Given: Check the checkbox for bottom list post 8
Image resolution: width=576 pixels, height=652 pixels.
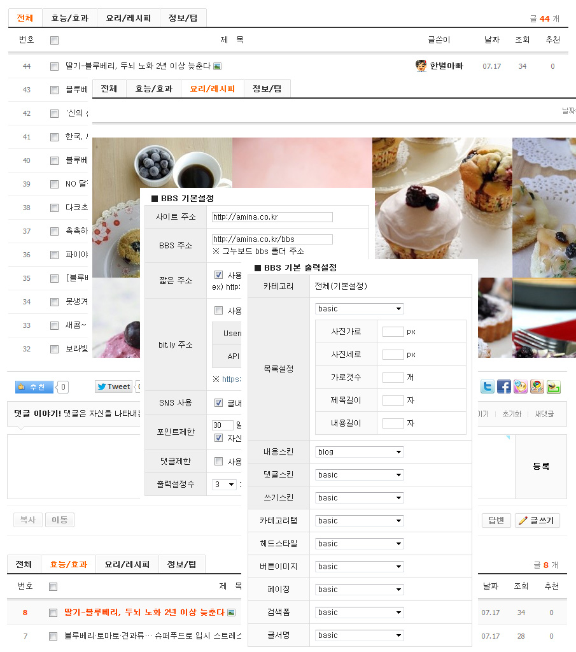Looking at the screenshot, I should click(53, 613).
